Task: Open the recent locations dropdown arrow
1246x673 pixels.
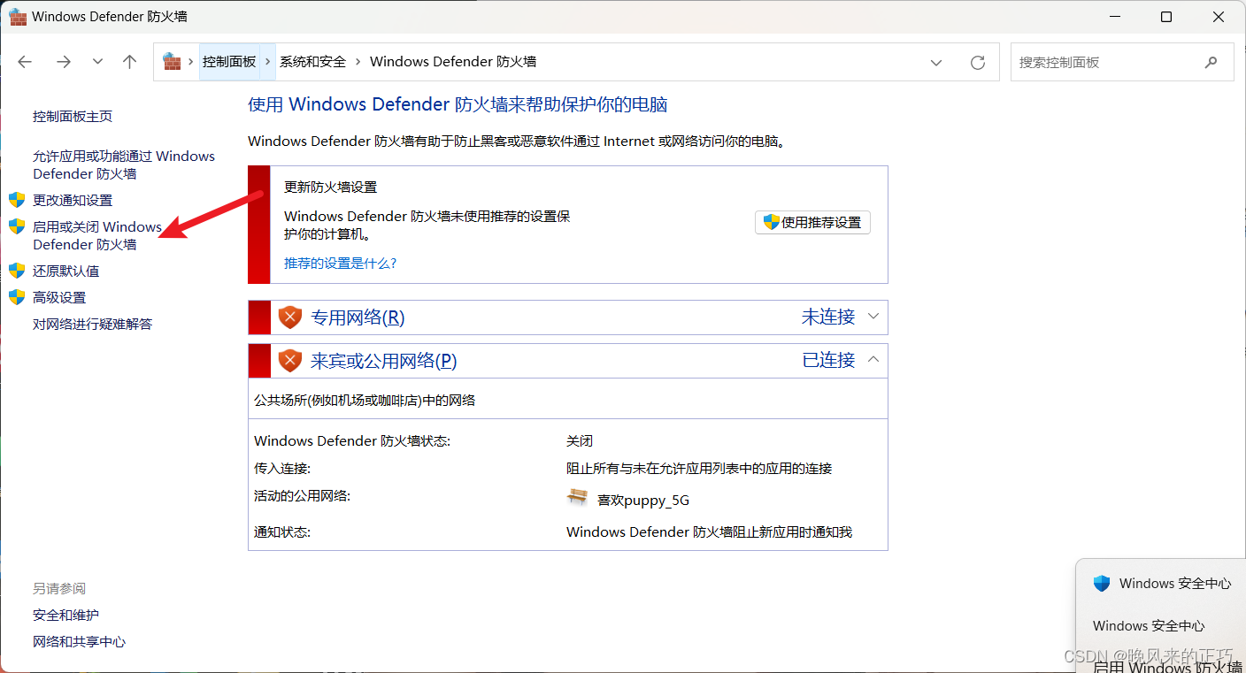Action: click(x=98, y=62)
